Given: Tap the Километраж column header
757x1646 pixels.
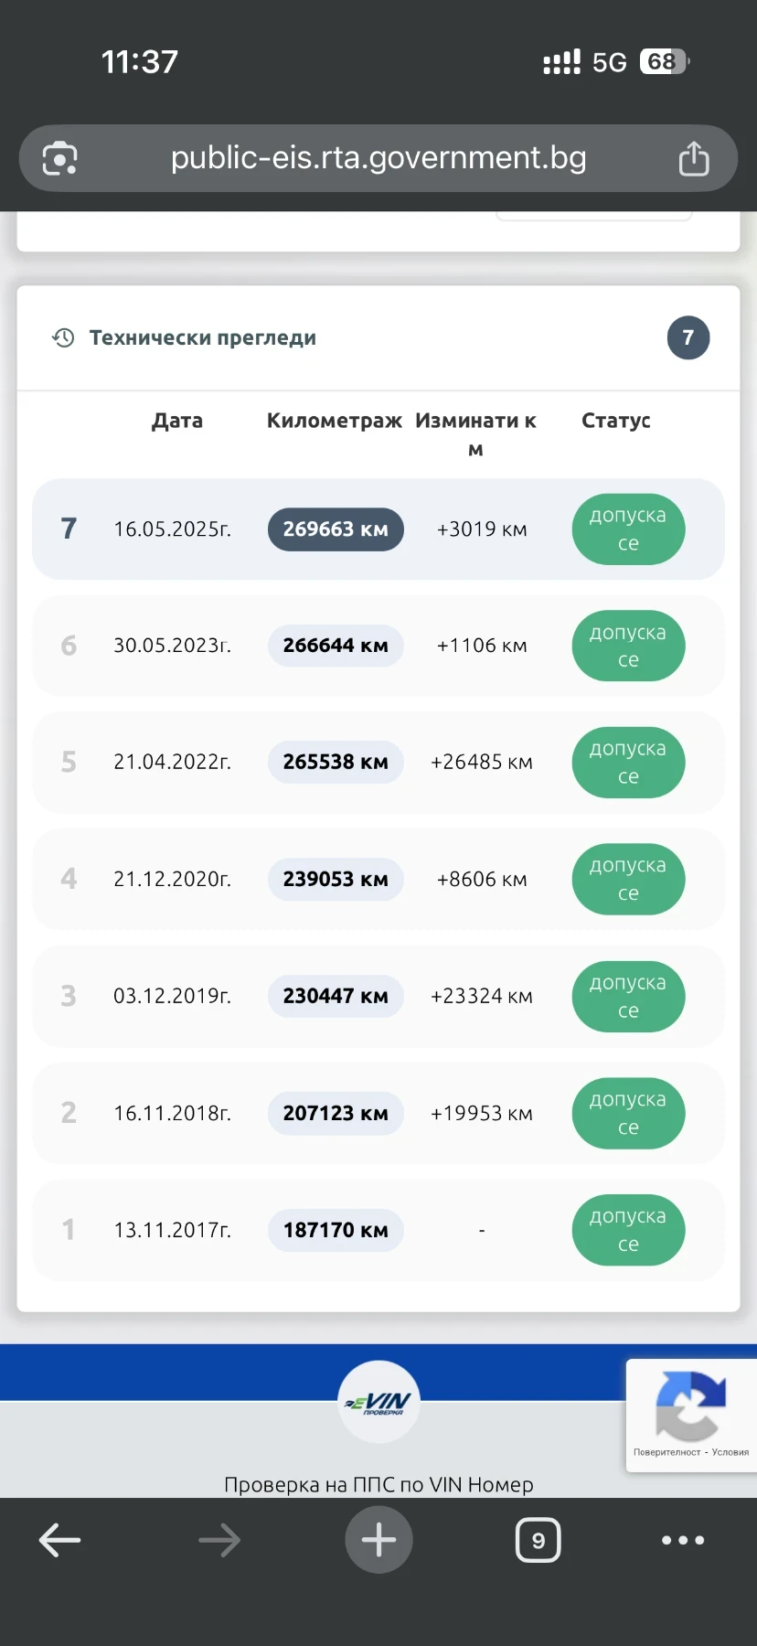Looking at the screenshot, I should 334,421.
